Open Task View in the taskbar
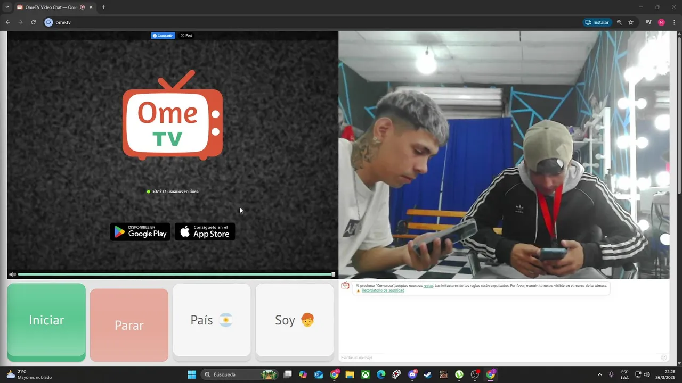 [288, 374]
